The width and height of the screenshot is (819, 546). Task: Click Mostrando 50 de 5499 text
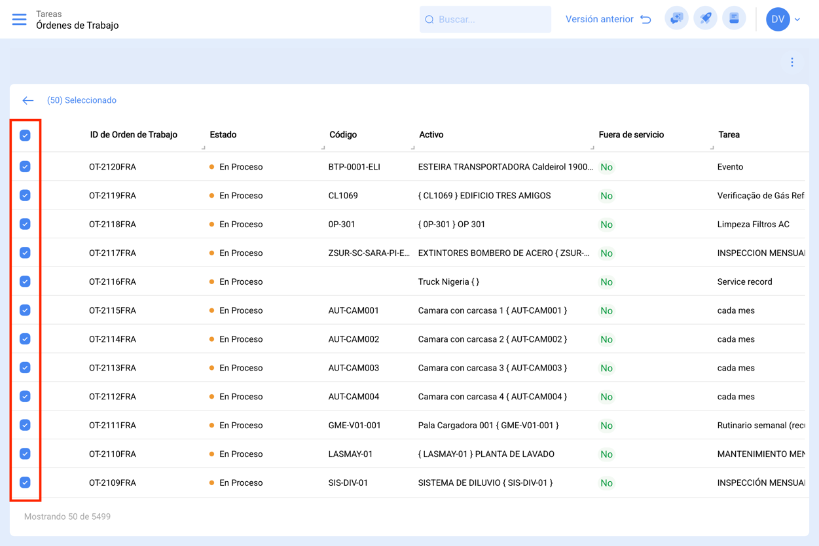click(x=67, y=517)
